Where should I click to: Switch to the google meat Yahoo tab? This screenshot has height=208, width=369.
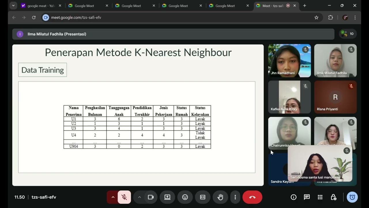coord(41,5)
